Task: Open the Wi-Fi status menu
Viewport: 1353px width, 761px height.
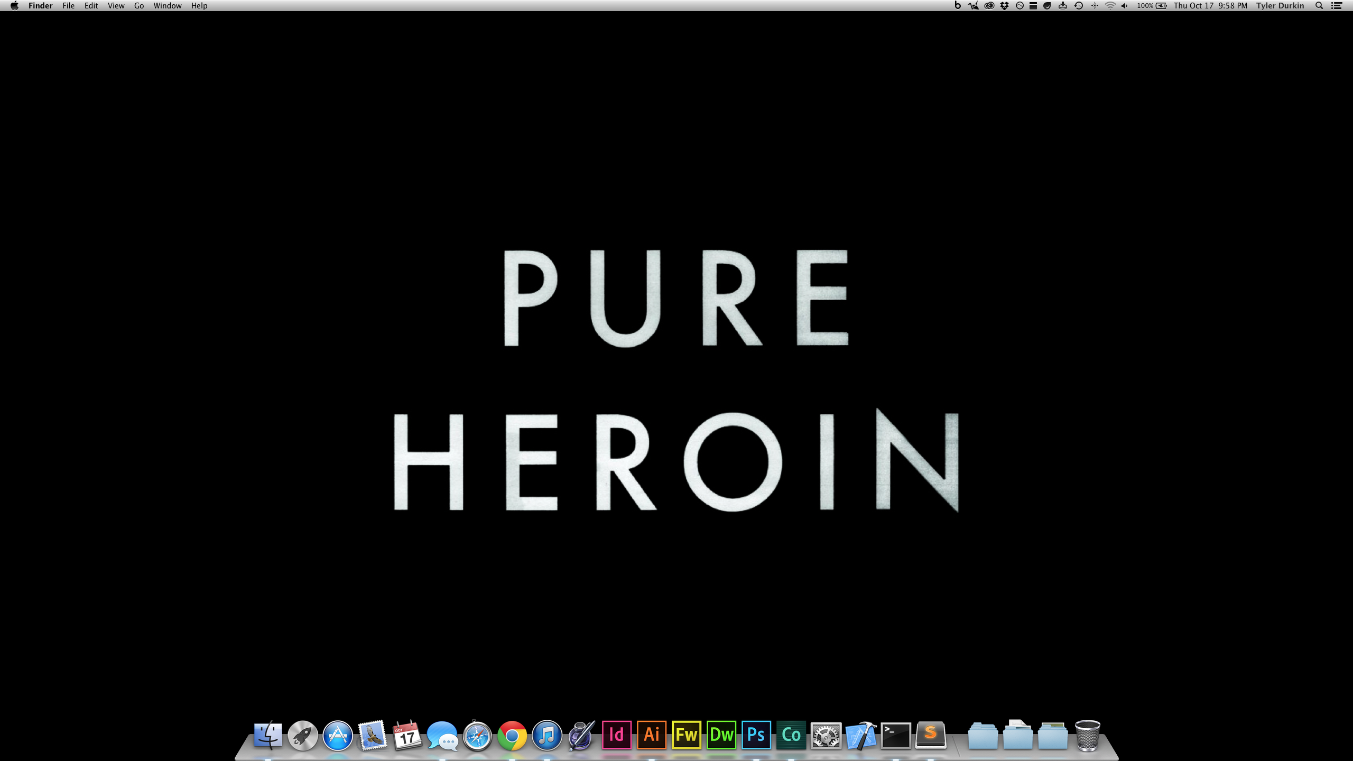Action: 1110,6
